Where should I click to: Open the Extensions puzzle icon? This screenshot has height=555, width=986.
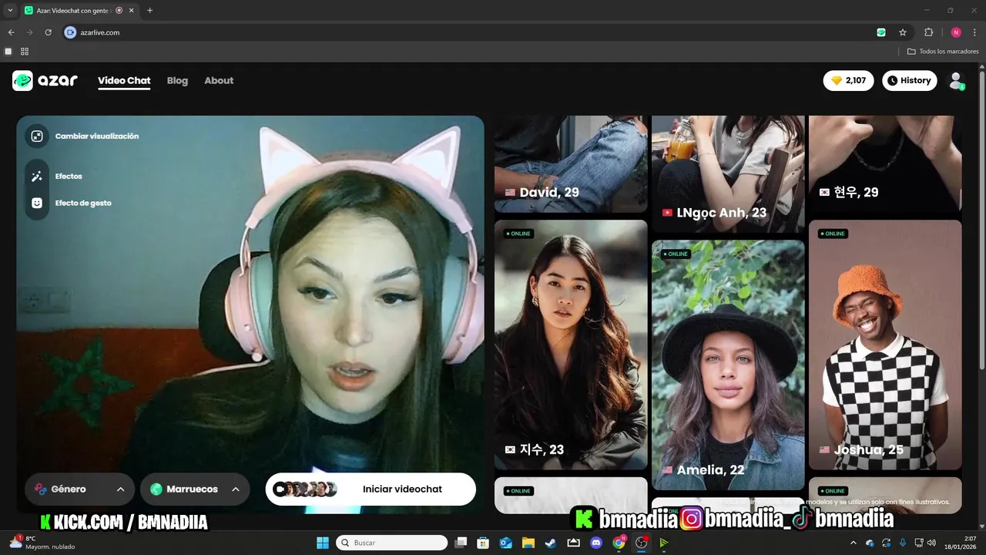[928, 32]
